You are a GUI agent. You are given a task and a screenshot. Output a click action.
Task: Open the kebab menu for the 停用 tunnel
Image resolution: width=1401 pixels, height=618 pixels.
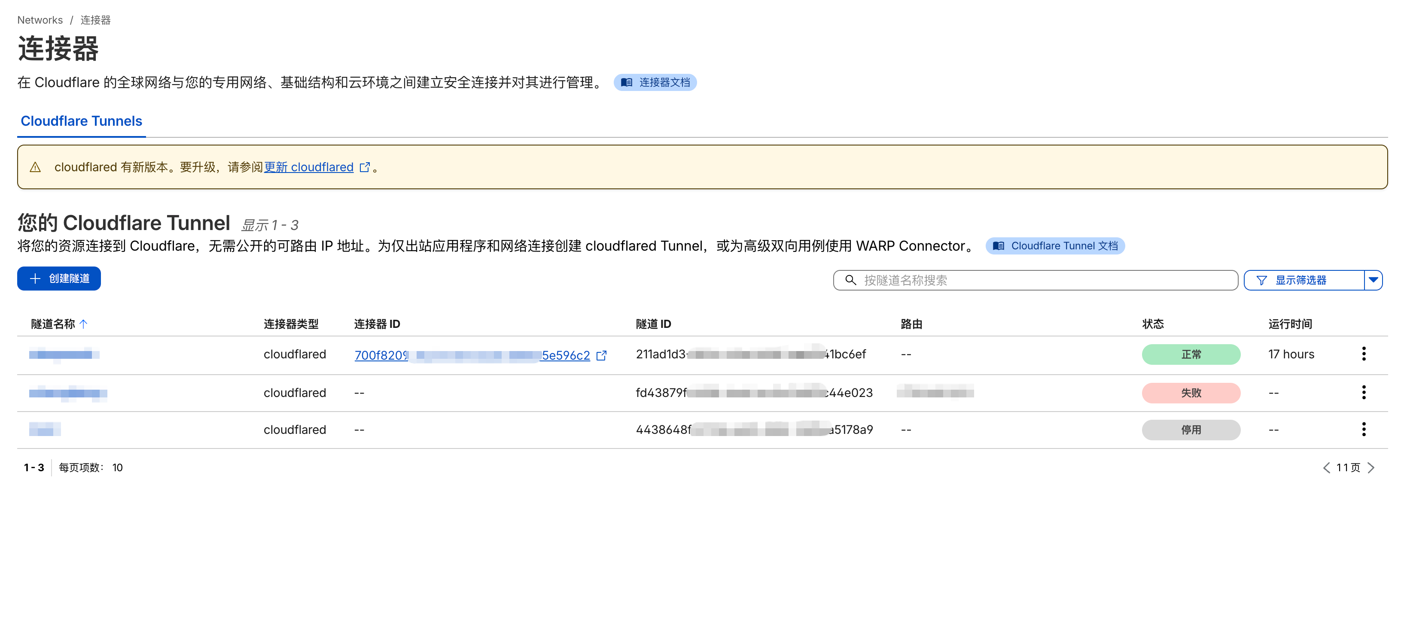coord(1364,429)
